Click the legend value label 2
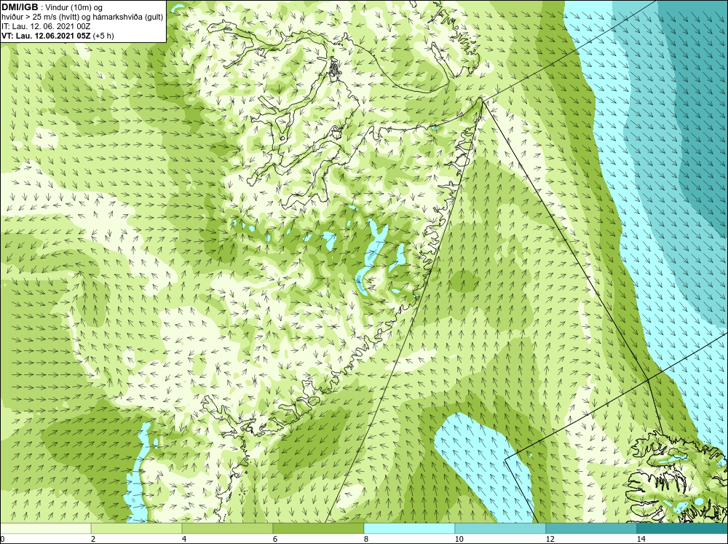 pos(93,539)
